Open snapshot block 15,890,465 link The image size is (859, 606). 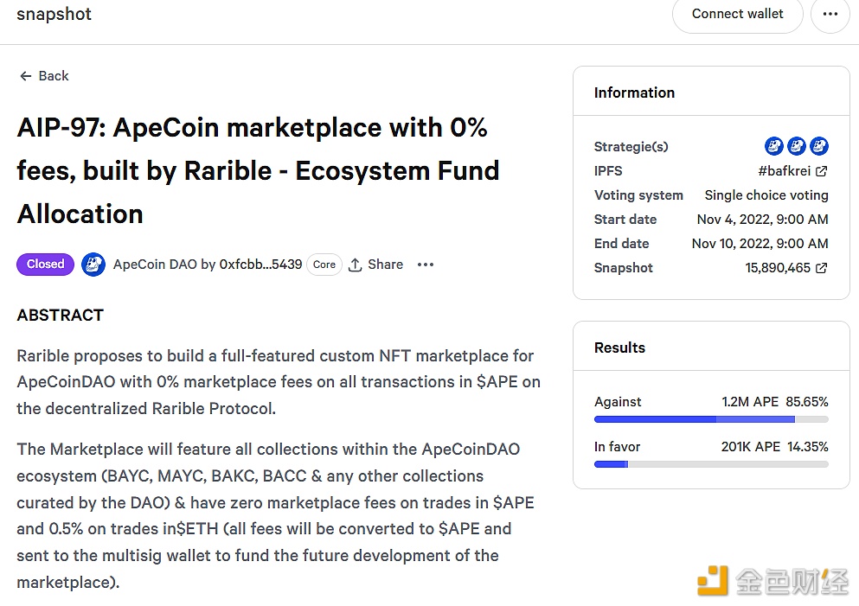785,268
